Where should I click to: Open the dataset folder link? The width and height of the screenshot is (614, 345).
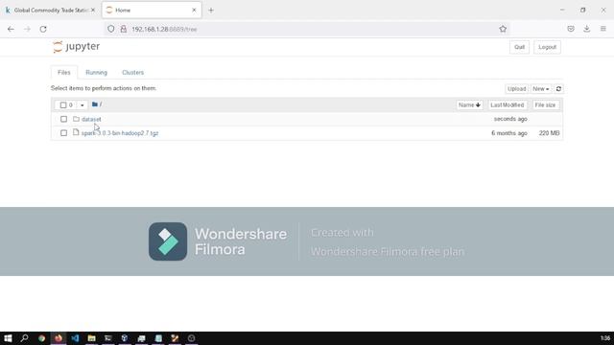pyautogui.click(x=91, y=119)
